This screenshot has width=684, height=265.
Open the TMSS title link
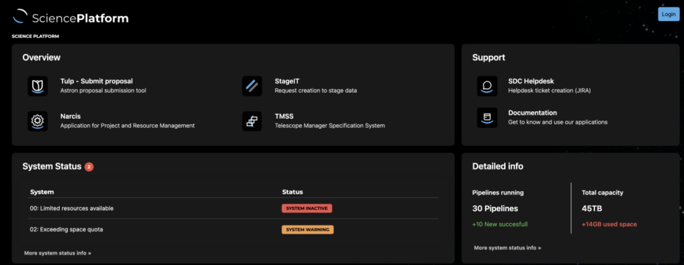[284, 116]
